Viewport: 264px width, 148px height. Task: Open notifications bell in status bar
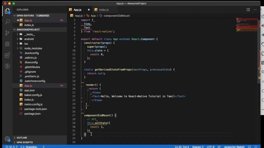(x=256, y=147)
